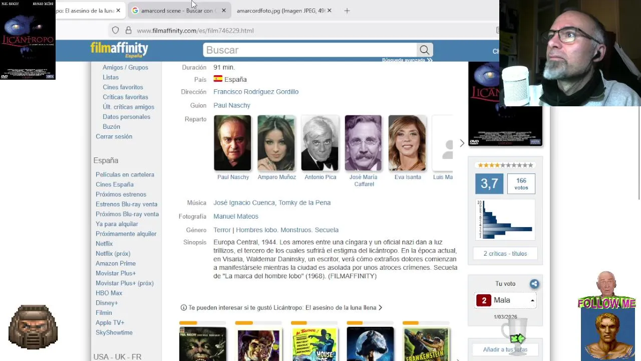The height and width of the screenshot is (361, 641).
Task: Click the search magnifier icon
Action: click(425, 50)
